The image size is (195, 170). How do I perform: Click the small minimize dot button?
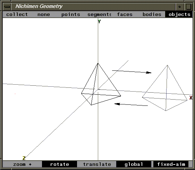[179, 7]
